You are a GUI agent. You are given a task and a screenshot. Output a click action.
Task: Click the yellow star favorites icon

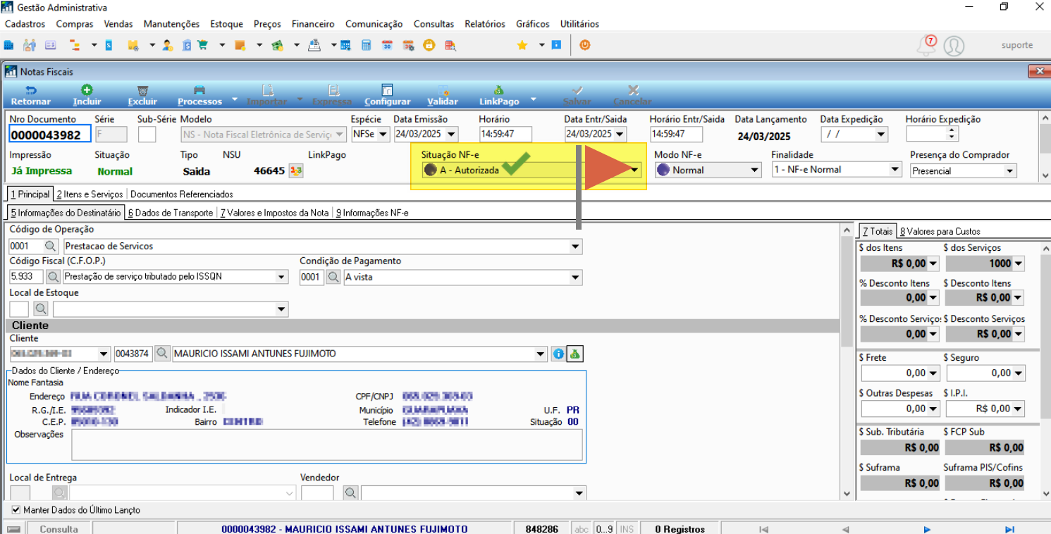(x=522, y=45)
